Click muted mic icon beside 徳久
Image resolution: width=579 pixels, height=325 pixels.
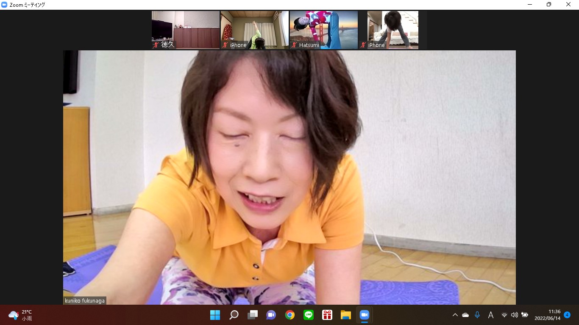156,45
